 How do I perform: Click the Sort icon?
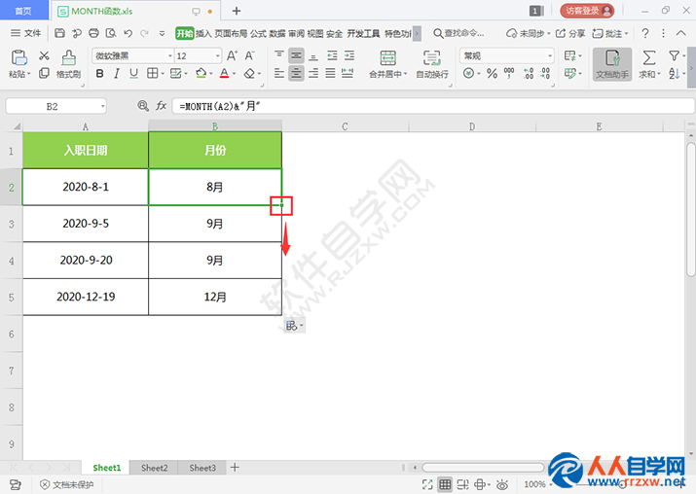[x=674, y=73]
